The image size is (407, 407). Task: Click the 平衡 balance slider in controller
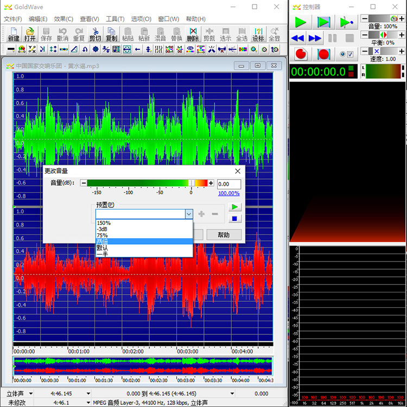(383, 35)
